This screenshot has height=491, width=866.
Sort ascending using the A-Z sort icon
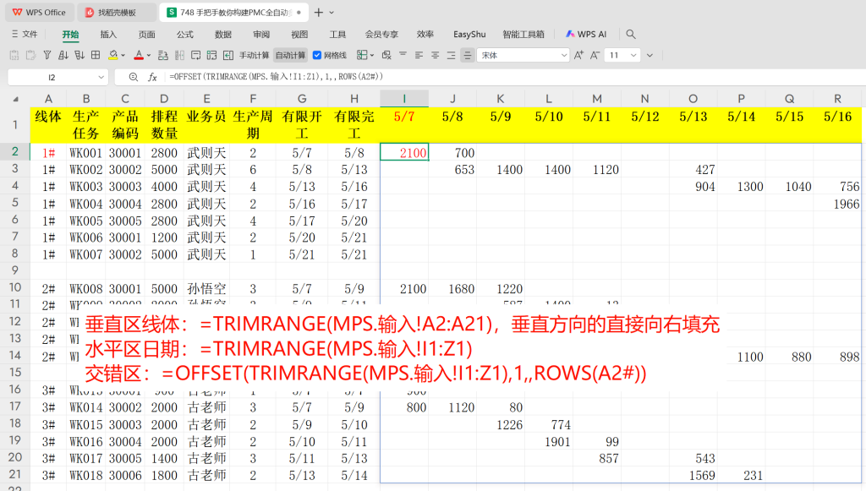click(63, 55)
